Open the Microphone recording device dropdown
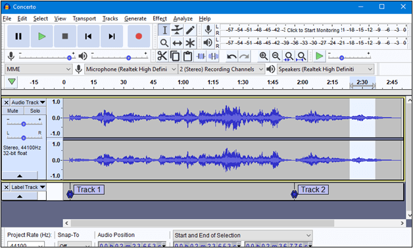The width and height of the screenshot is (413, 248). click(131, 70)
